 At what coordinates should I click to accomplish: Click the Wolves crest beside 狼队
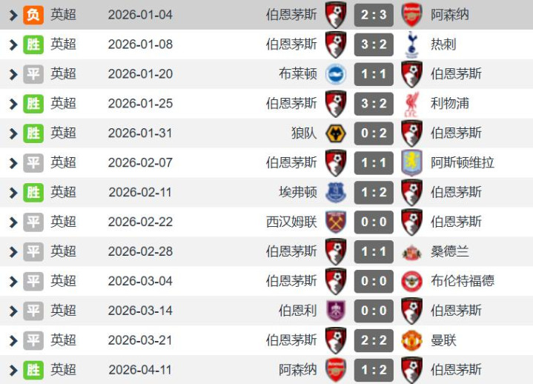point(336,133)
